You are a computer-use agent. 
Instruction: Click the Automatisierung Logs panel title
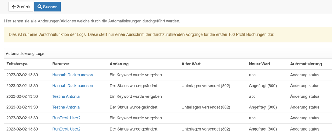click(x=25, y=54)
